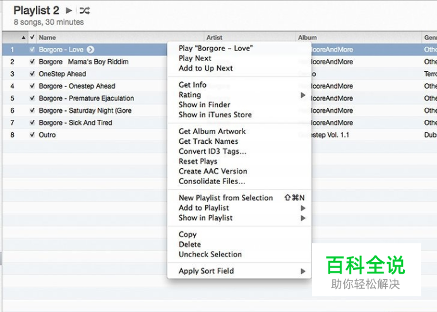
Task: Choose Consolidate Files...
Action: pos(239,182)
